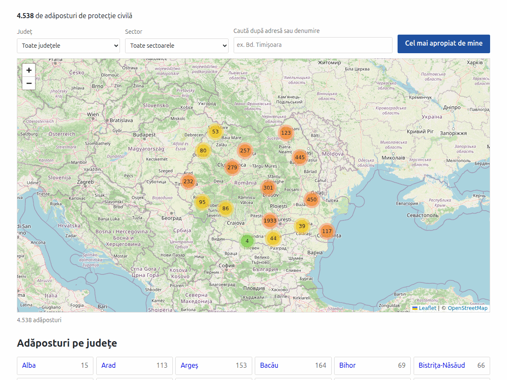Open the cluster marker showing 123
The height and width of the screenshot is (380, 507).
(286, 133)
